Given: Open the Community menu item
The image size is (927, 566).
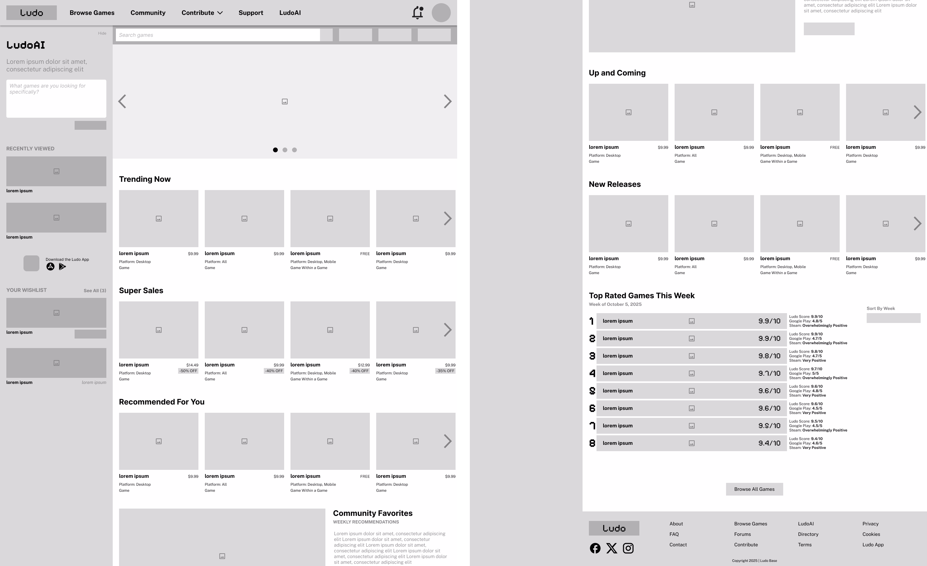Looking at the screenshot, I should 148,12.
